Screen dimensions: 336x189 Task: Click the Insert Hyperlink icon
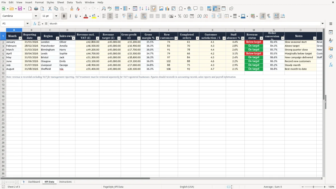tap(189, 9)
